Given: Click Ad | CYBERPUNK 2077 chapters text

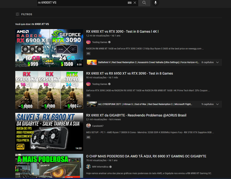Looking at the screenshot, I should pos(145,104).
